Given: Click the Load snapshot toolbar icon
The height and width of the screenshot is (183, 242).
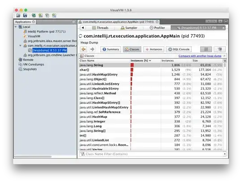Looking at the screenshot, I should (x=18, y=15).
